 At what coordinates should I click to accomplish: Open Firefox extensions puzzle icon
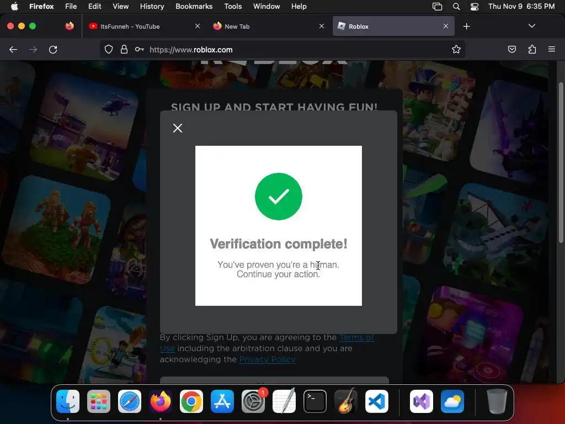click(532, 49)
